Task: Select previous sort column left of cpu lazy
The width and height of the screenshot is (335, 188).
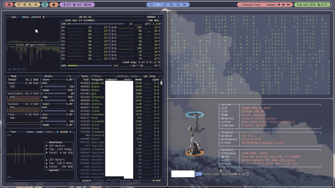Action: tap(141, 76)
